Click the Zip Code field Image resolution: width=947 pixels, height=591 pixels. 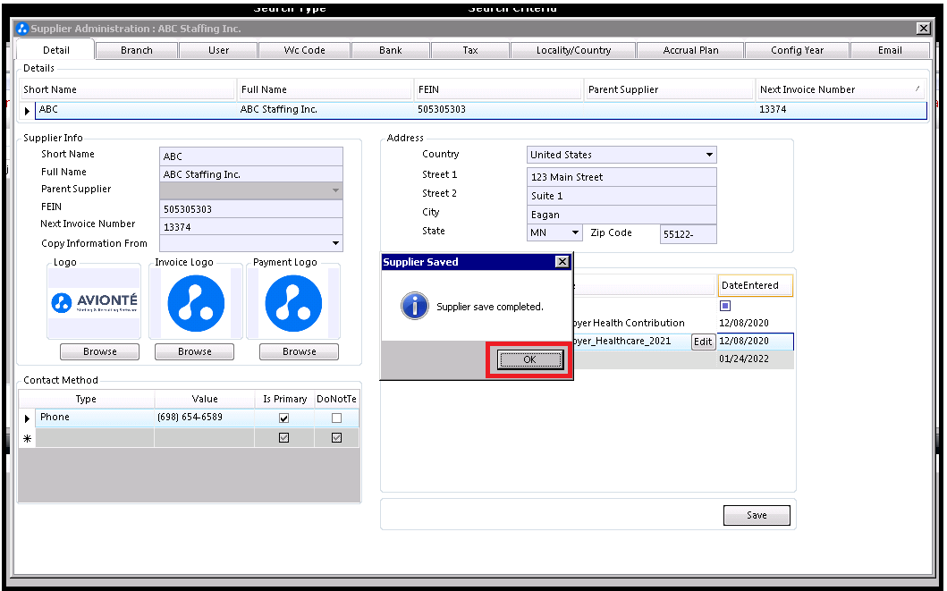(689, 234)
